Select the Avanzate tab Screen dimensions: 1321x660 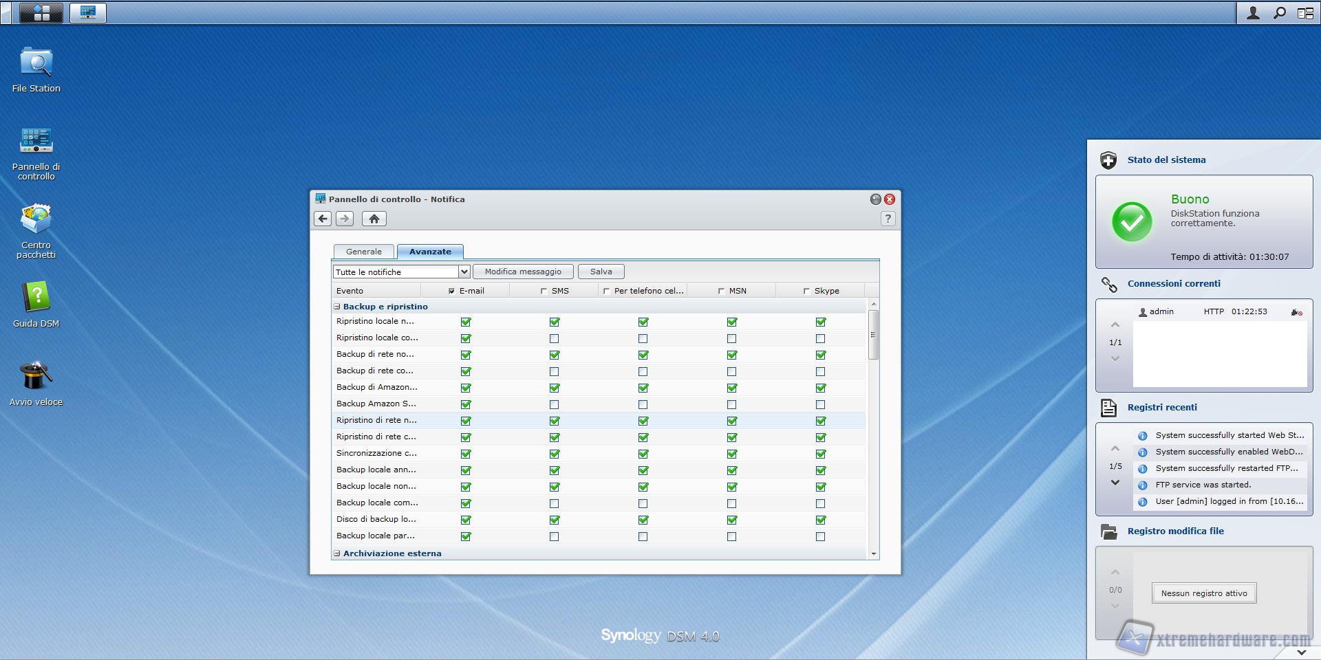pos(430,252)
